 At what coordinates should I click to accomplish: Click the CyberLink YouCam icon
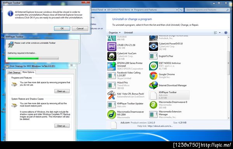point(111,56)
